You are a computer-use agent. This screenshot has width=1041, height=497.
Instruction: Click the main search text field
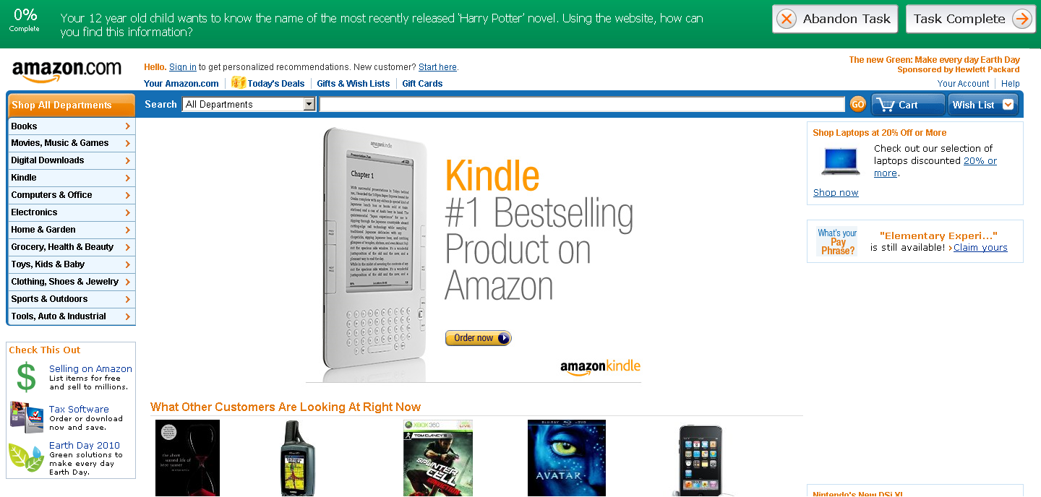point(582,105)
